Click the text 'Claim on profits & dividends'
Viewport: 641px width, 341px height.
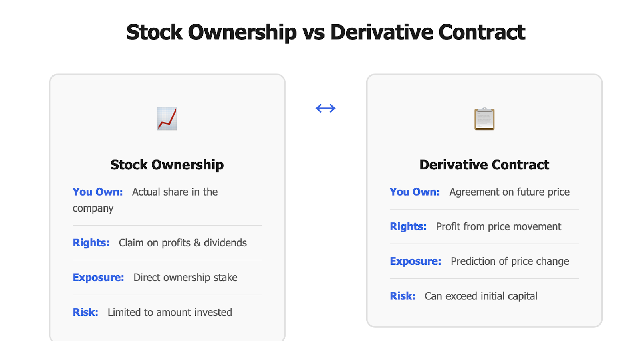pyautogui.click(x=183, y=243)
